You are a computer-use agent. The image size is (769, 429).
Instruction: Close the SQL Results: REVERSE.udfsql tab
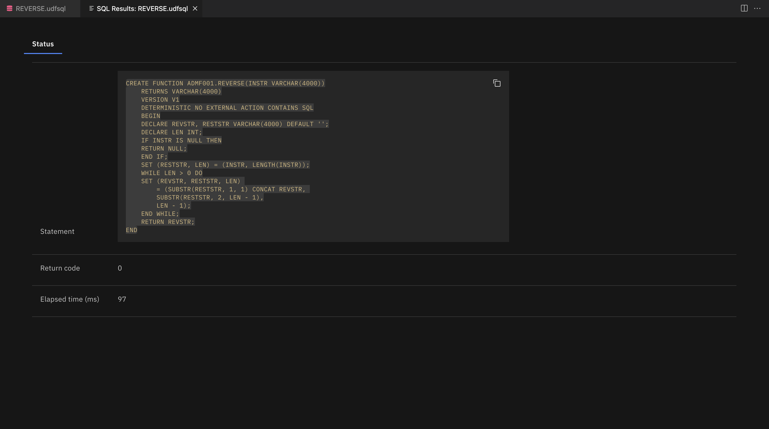[195, 9]
